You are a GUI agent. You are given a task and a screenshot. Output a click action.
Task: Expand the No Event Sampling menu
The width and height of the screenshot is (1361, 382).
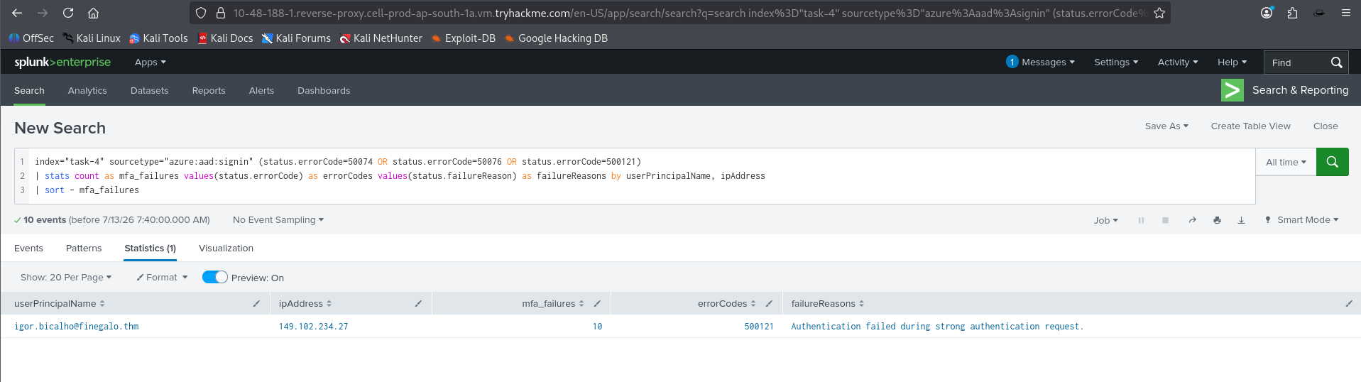click(278, 220)
